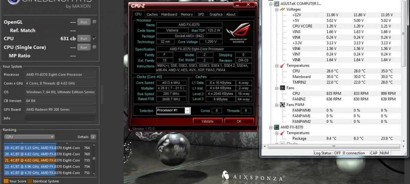410x184 pixels.
Task: Collapse ASUSTeK Temperatures tree node
Action: click(277, 65)
